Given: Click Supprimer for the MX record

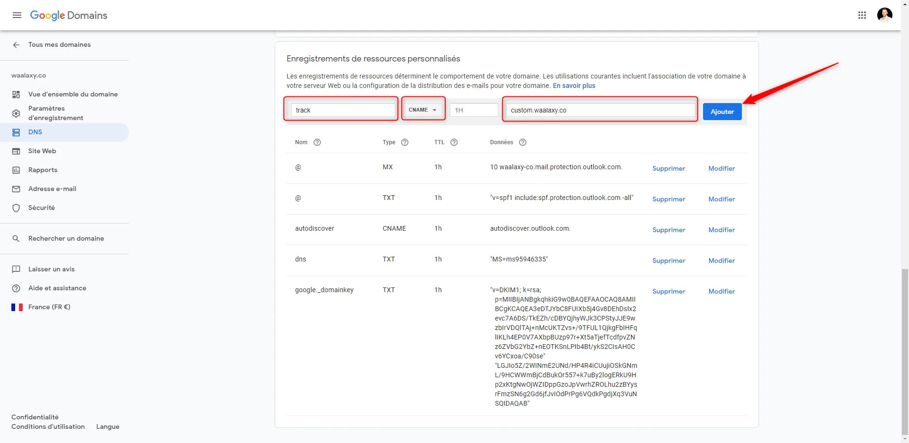Looking at the screenshot, I should pyautogui.click(x=668, y=168).
